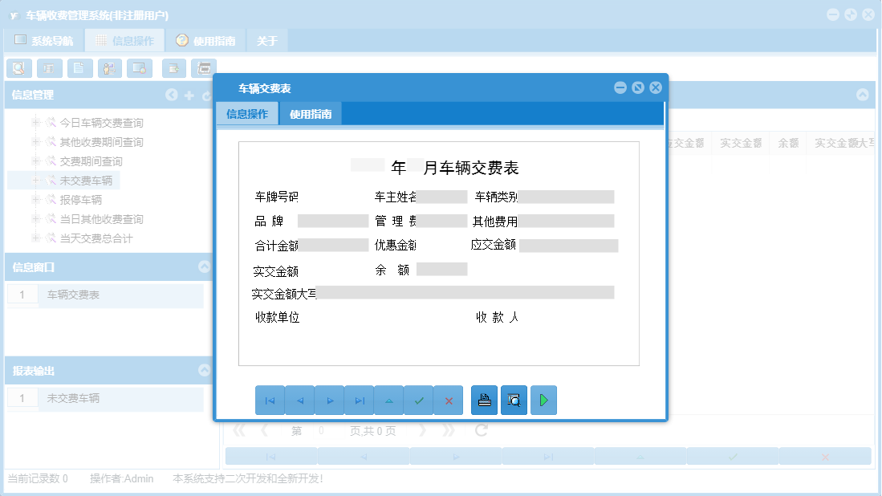Click the document/report icon in the toolbar

click(x=79, y=68)
